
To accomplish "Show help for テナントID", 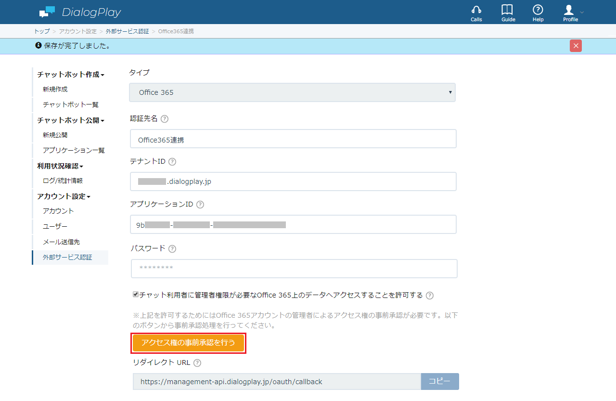I will pos(172,162).
